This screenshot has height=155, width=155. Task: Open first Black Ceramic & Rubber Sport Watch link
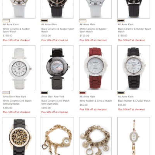[x=58, y=30]
